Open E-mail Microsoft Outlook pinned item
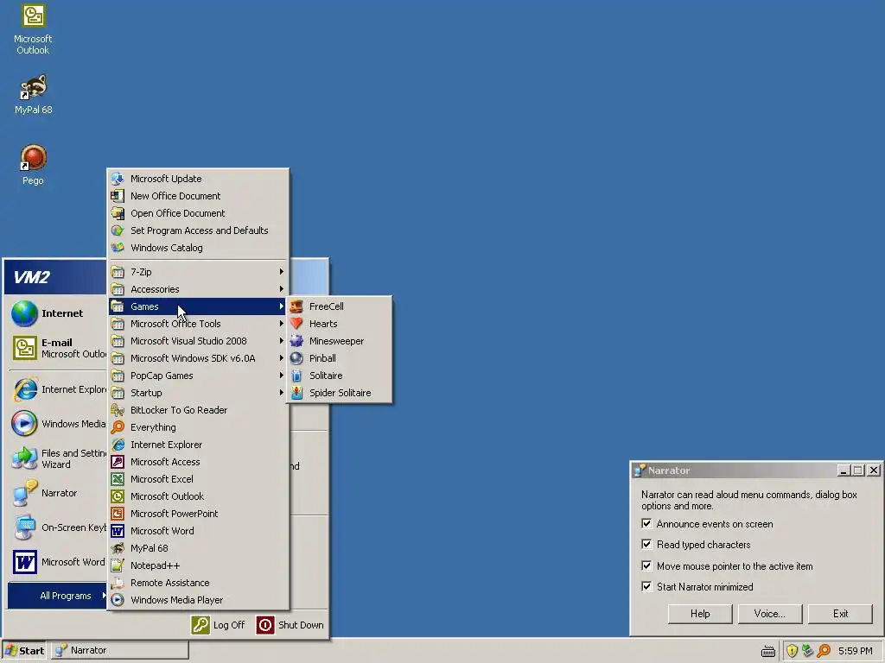 (58, 348)
